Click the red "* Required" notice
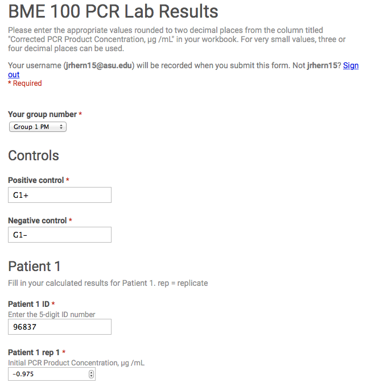The height and width of the screenshot is (387, 367). [x=25, y=84]
